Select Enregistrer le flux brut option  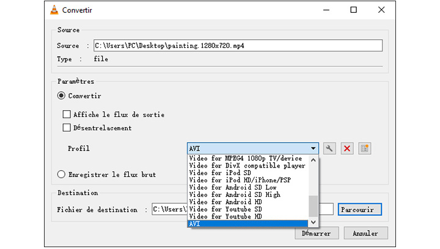click(x=61, y=174)
